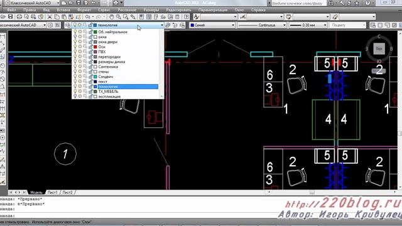Open the workspace dropdown in the toolbar row
The width and height of the screenshot is (402, 226).
[x=23, y=25]
